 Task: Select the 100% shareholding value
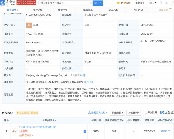[96, 131]
